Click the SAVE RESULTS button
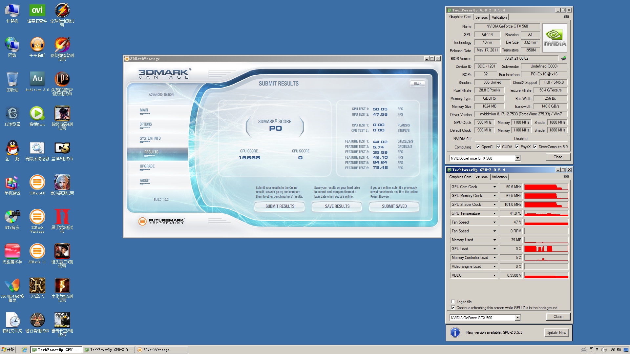This screenshot has height=354, width=630. coord(337,206)
